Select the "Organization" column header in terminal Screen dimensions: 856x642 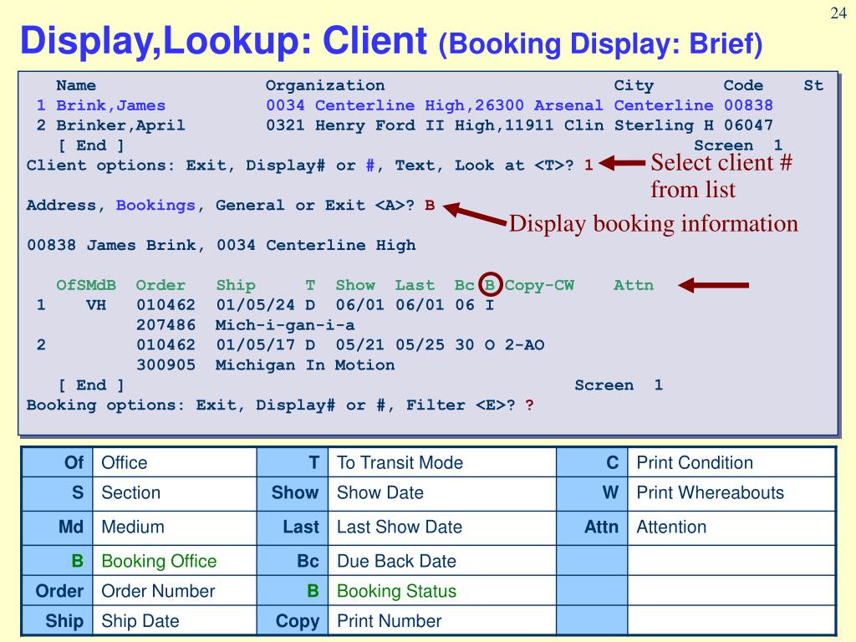pyautogui.click(x=325, y=85)
